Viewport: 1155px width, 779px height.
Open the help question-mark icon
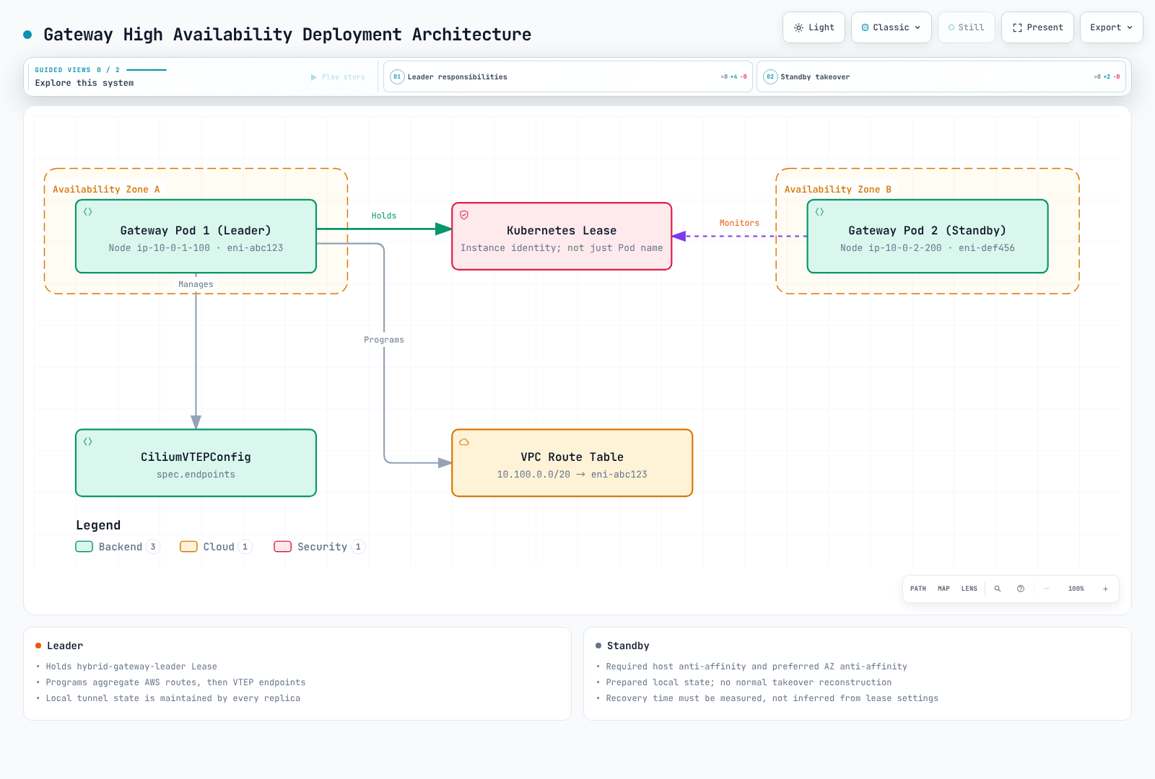[1021, 589]
